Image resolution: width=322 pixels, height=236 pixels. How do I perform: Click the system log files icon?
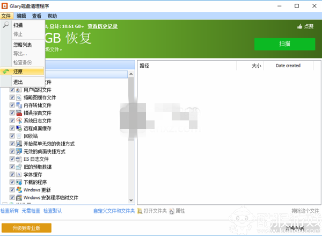click(x=19, y=120)
